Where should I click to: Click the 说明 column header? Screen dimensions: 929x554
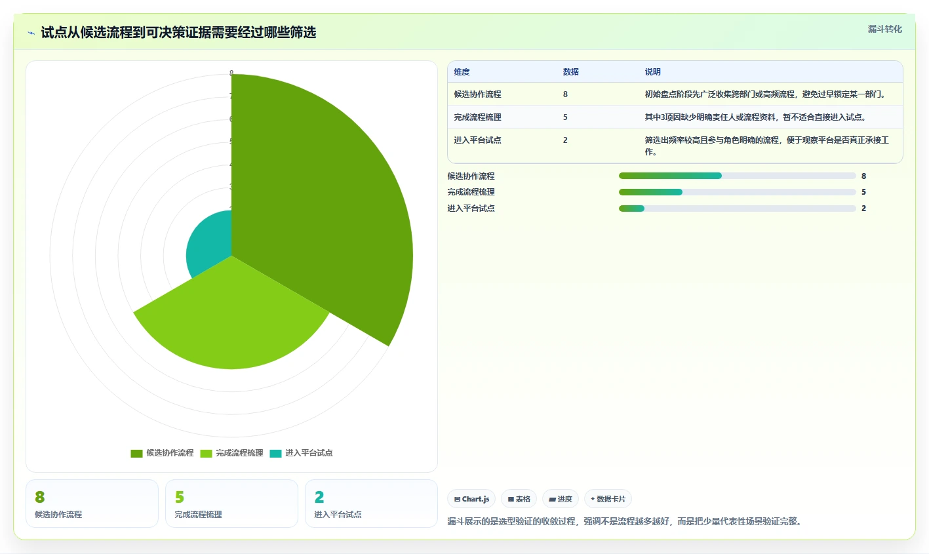click(652, 72)
